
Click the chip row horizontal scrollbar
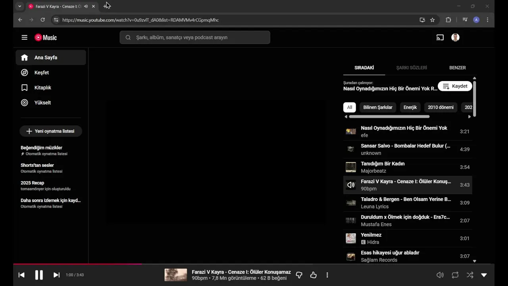(389, 116)
